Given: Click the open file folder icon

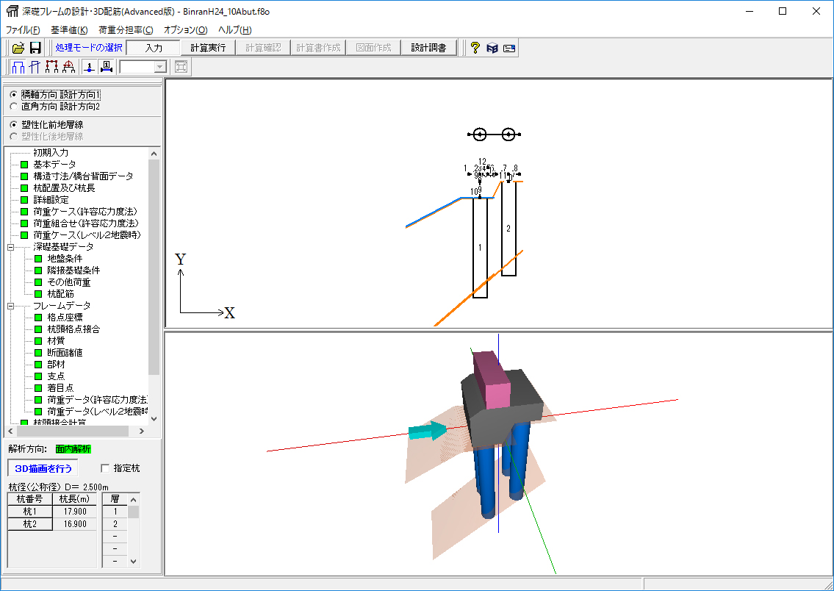Looking at the screenshot, I should pyautogui.click(x=18, y=48).
